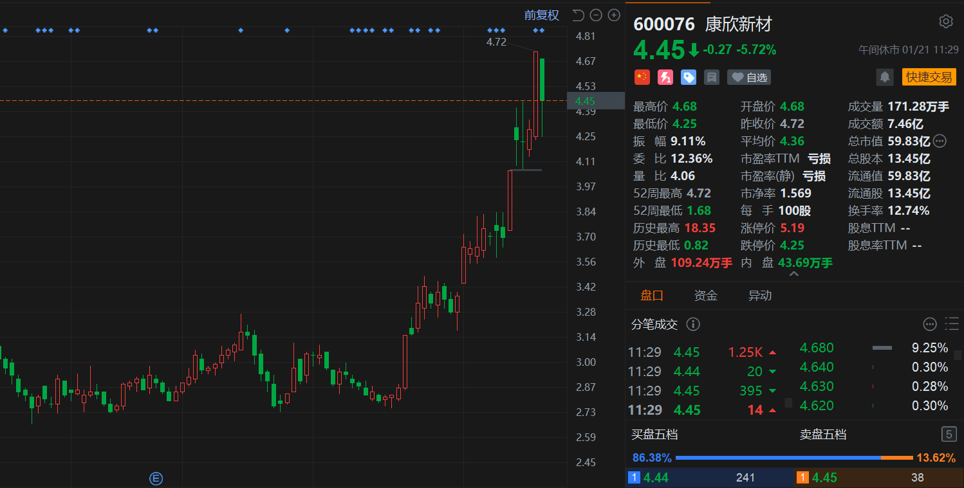Switch to the 资金 tab
Viewport: 964px width, 488px height.
[705, 296]
